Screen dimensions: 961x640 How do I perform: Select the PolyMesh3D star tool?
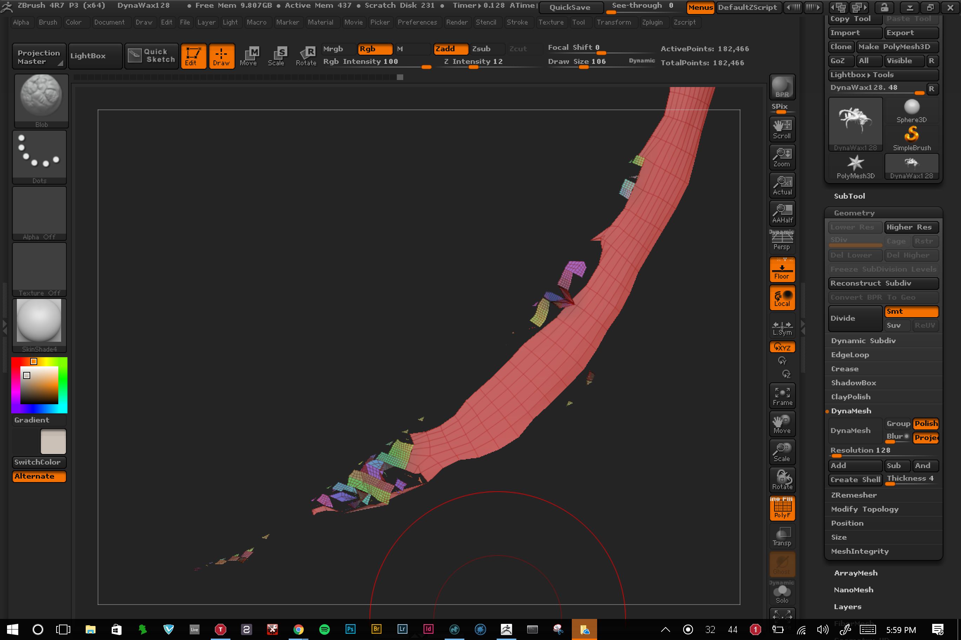(856, 167)
